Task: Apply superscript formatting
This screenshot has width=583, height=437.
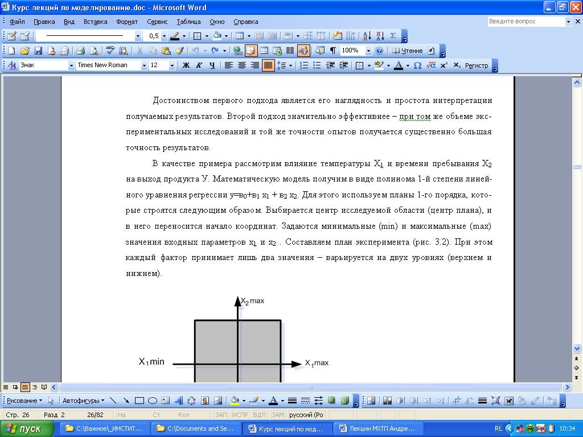Action: coord(444,65)
